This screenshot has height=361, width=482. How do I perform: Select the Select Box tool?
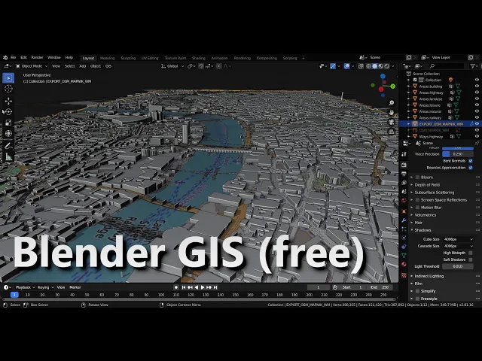pos(8,78)
